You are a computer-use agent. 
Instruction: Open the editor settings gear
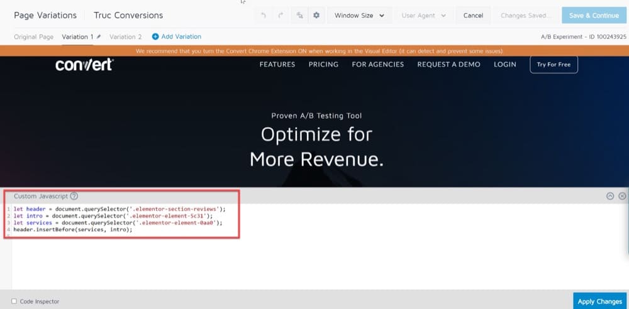point(316,16)
